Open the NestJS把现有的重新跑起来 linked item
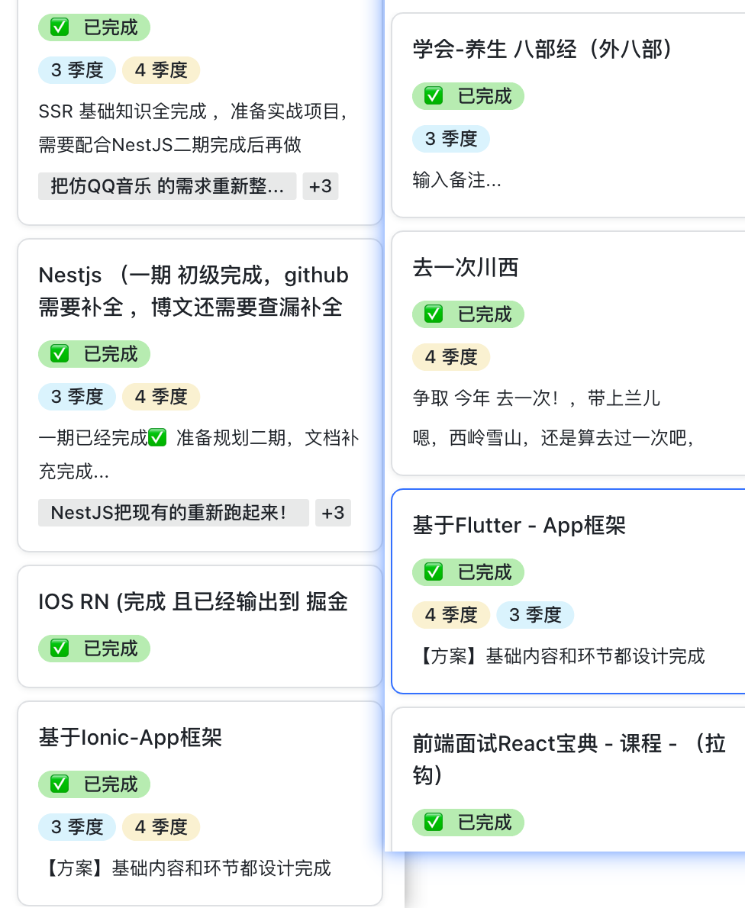 (x=173, y=513)
